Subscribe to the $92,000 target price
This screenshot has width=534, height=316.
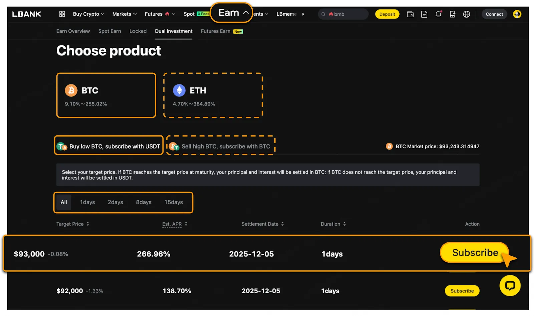tap(462, 291)
